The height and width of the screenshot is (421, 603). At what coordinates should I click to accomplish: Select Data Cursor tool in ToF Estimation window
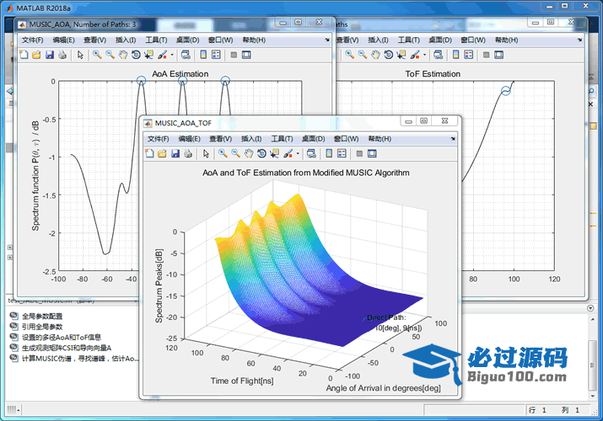pos(401,55)
